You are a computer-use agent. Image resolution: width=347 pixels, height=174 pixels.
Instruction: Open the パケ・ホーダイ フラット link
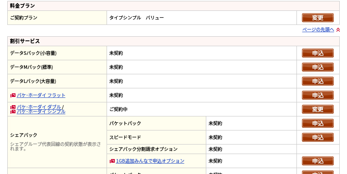(41, 95)
